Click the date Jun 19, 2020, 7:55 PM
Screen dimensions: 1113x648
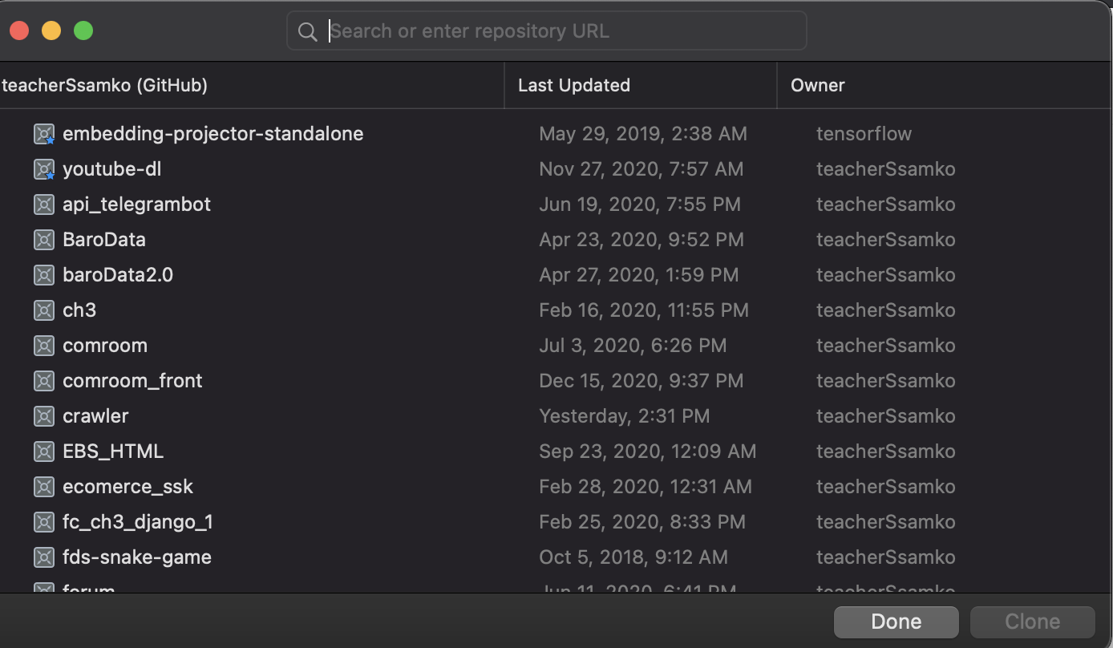click(640, 205)
